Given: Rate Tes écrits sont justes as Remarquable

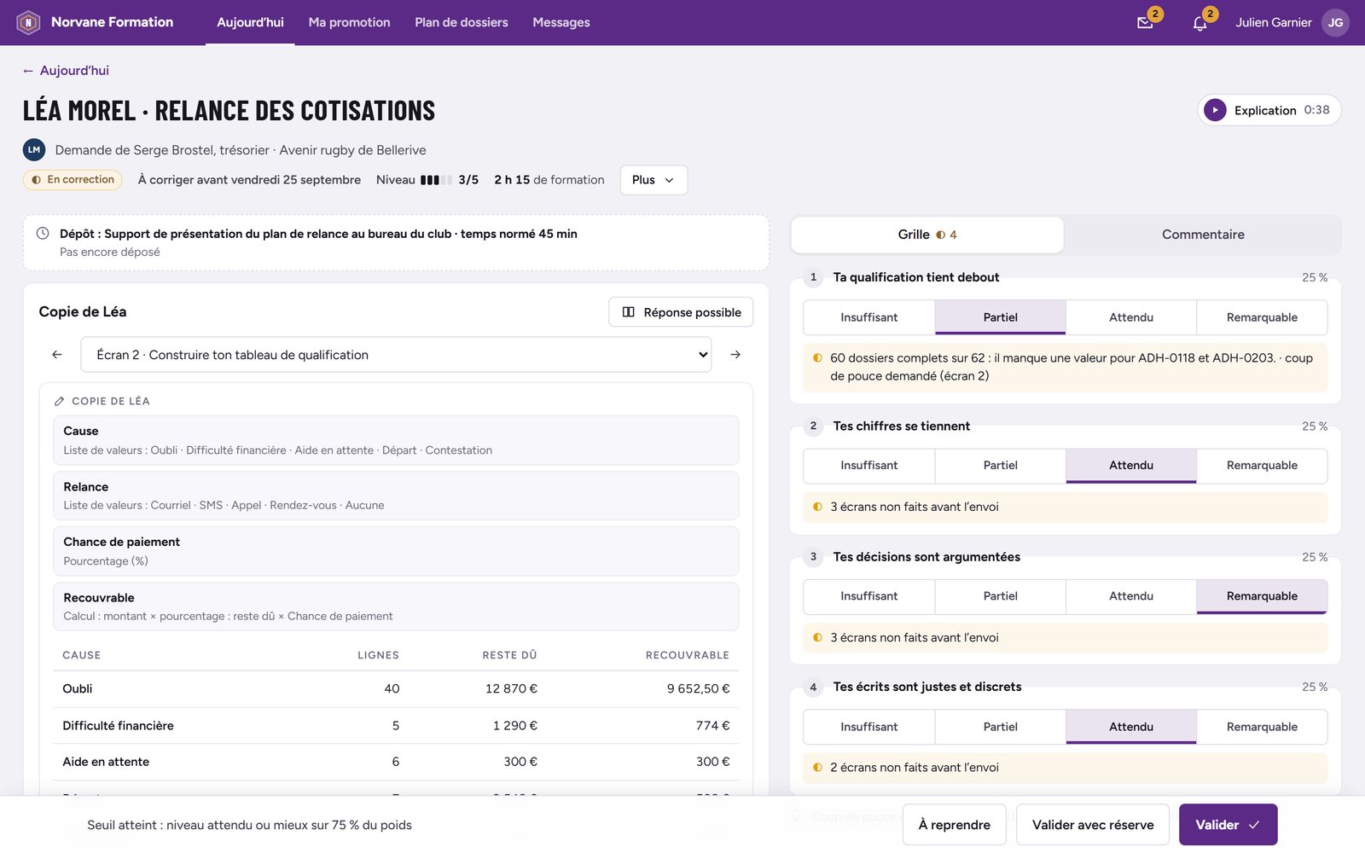Looking at the screenshot, I should (1262, 727).
